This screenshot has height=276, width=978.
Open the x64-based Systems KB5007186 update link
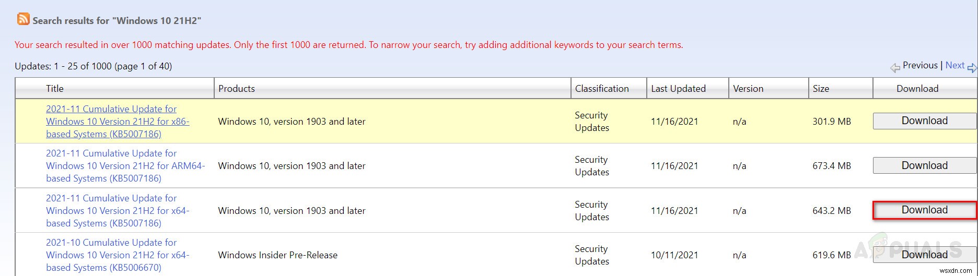(x=118, y=211)
